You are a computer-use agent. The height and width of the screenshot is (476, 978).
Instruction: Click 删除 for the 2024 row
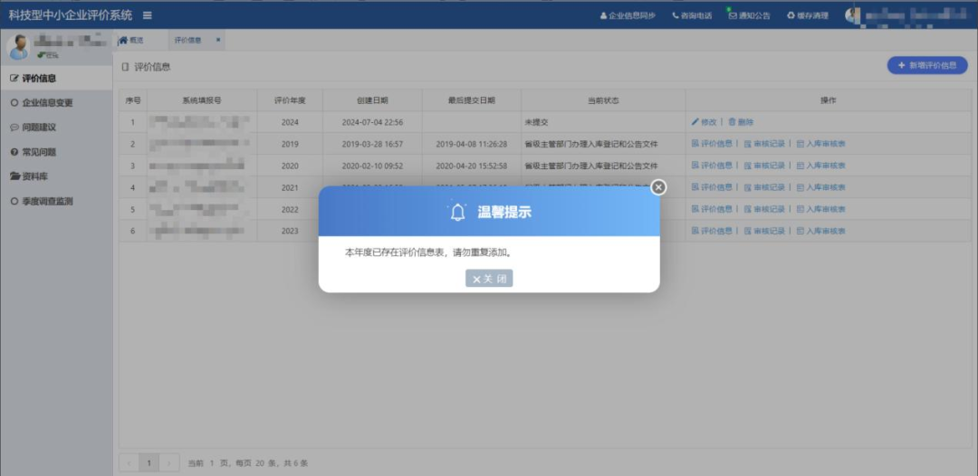point(741,122)
